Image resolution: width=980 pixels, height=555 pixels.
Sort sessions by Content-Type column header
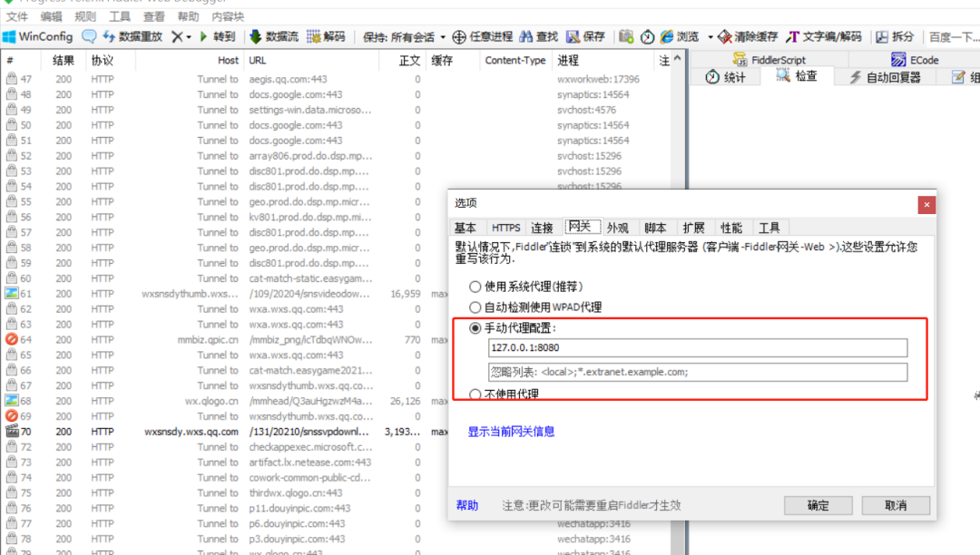click(515, 61)
